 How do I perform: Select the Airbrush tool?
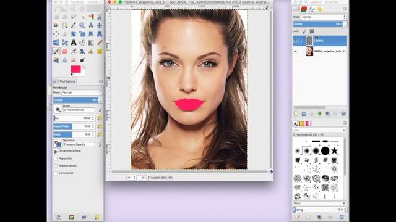[x=74, y=51]
